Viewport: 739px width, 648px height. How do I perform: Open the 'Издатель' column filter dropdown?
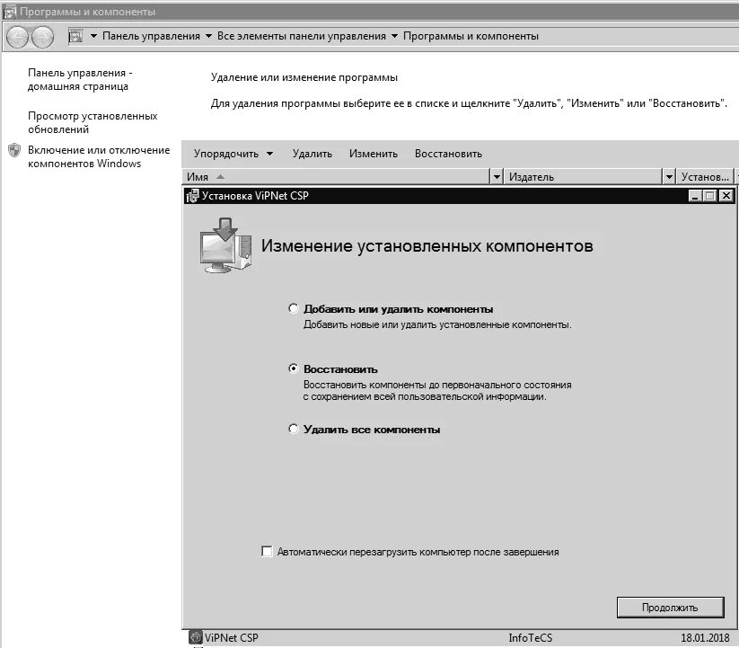click(669, 177)
